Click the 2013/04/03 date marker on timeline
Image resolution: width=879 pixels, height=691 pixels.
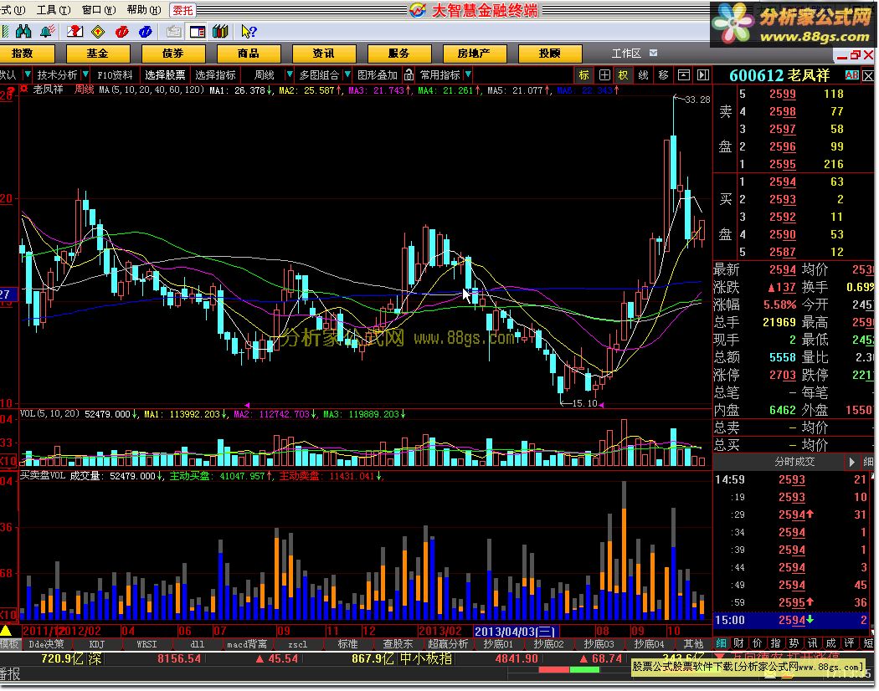pos(515,632)
